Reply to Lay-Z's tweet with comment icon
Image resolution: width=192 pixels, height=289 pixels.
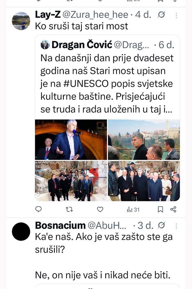tap(38, 209)
